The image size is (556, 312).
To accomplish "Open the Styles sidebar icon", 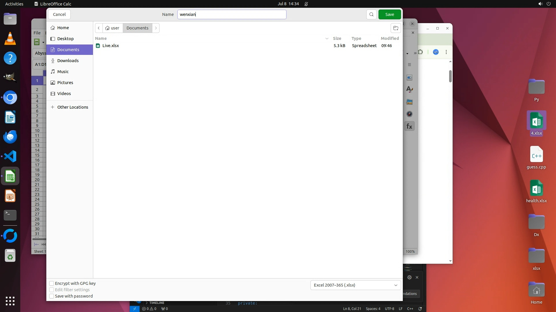I will click(409, 90).
